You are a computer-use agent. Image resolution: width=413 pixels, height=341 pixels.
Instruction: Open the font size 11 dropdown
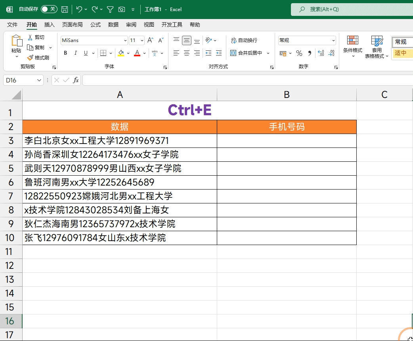[x=142, y=40]
